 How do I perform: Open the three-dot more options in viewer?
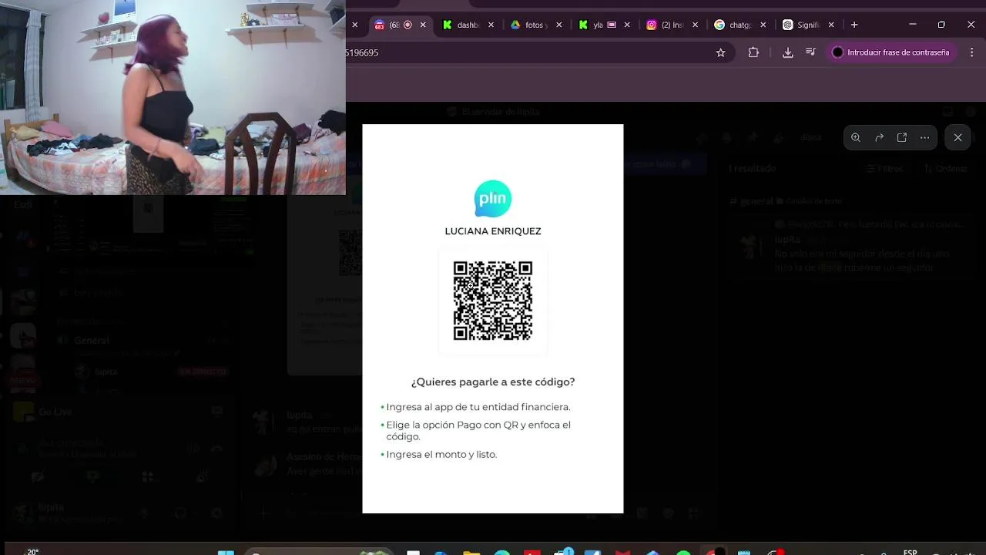[x=925, y=137]
